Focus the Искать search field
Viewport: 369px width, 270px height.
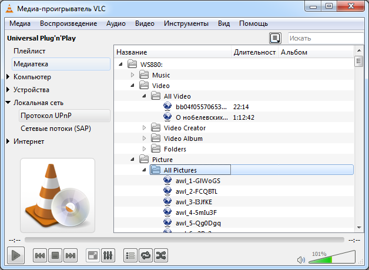[326, 38]
